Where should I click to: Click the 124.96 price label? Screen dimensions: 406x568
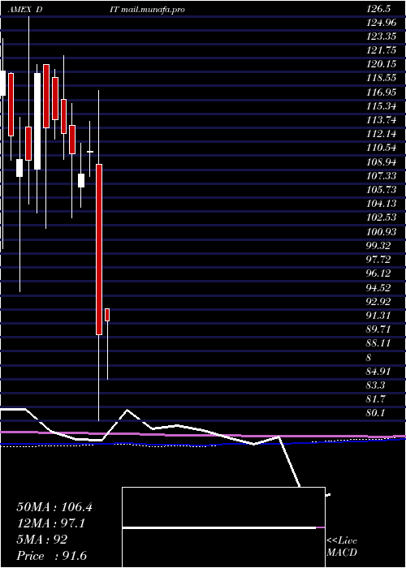click(381, 24)
